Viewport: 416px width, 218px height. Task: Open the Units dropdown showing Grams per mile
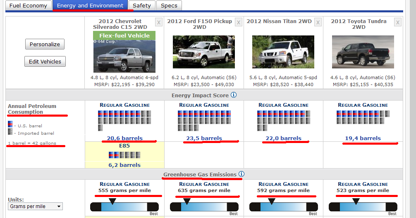click(35, 206)
